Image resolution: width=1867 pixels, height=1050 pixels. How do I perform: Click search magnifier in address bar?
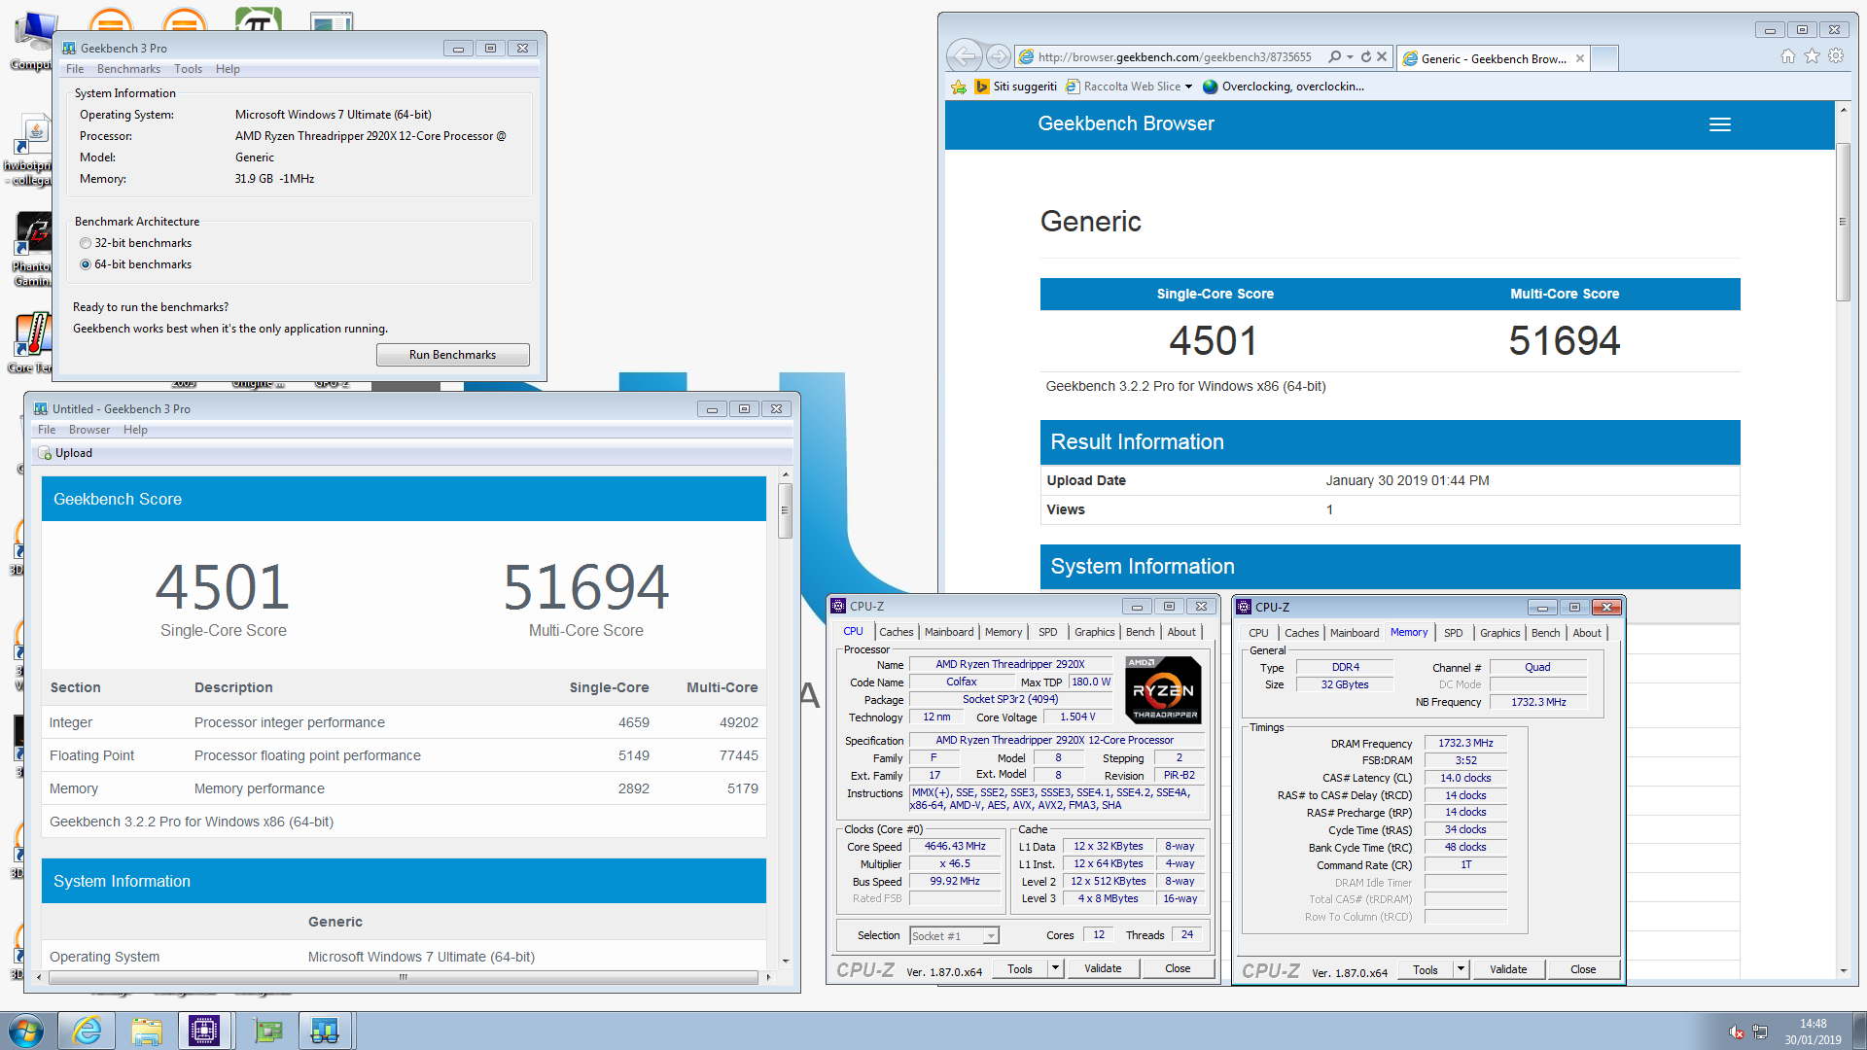(1335, 57)
